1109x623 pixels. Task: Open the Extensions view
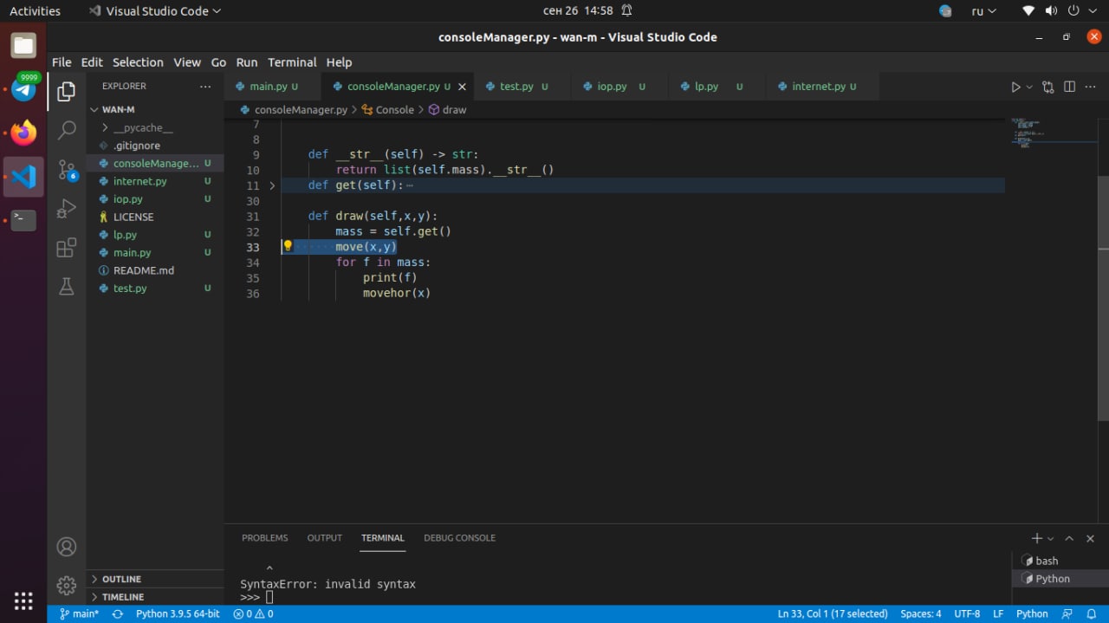click(67, 249)
